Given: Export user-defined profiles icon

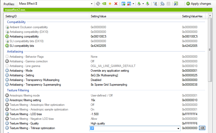Looking at the screenshot, I should click(139, 4).
